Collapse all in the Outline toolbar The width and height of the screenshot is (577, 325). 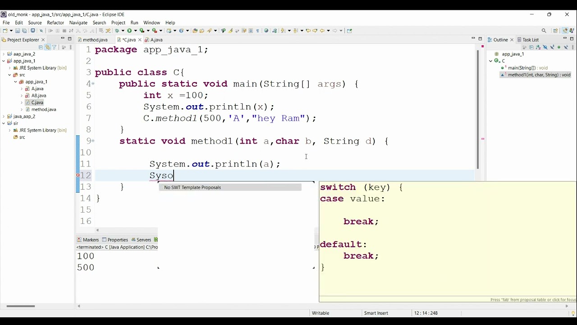click(531, 47)
